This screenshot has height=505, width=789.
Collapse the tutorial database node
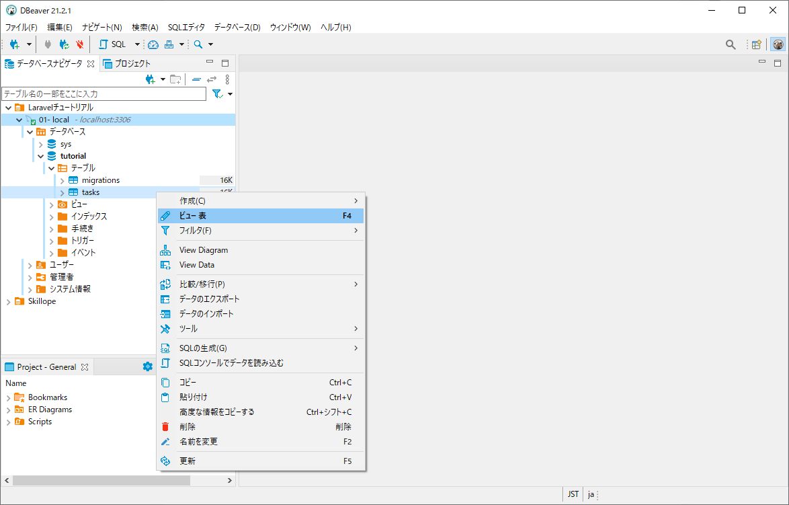tap(41, 156)
